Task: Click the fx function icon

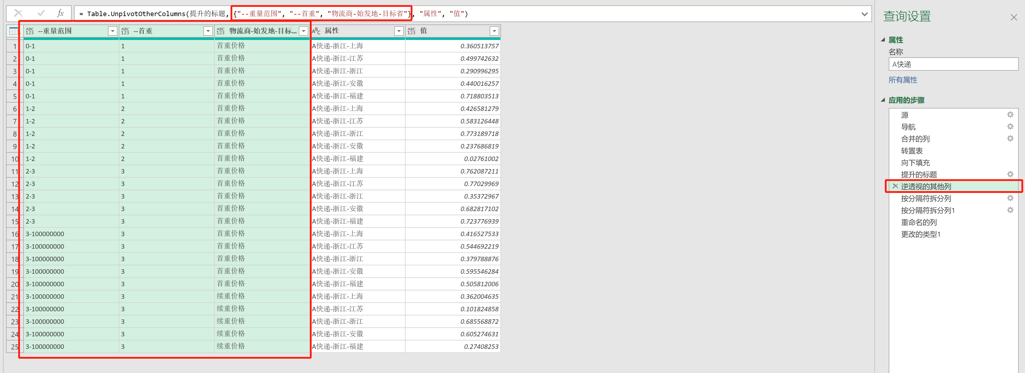Action: tap(61, 13)
